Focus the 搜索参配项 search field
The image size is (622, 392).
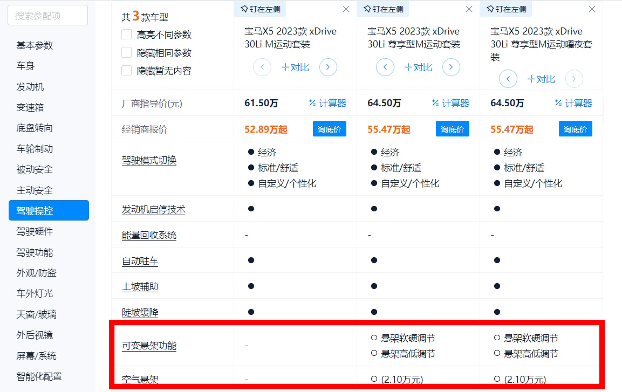[x=47, y=16]
